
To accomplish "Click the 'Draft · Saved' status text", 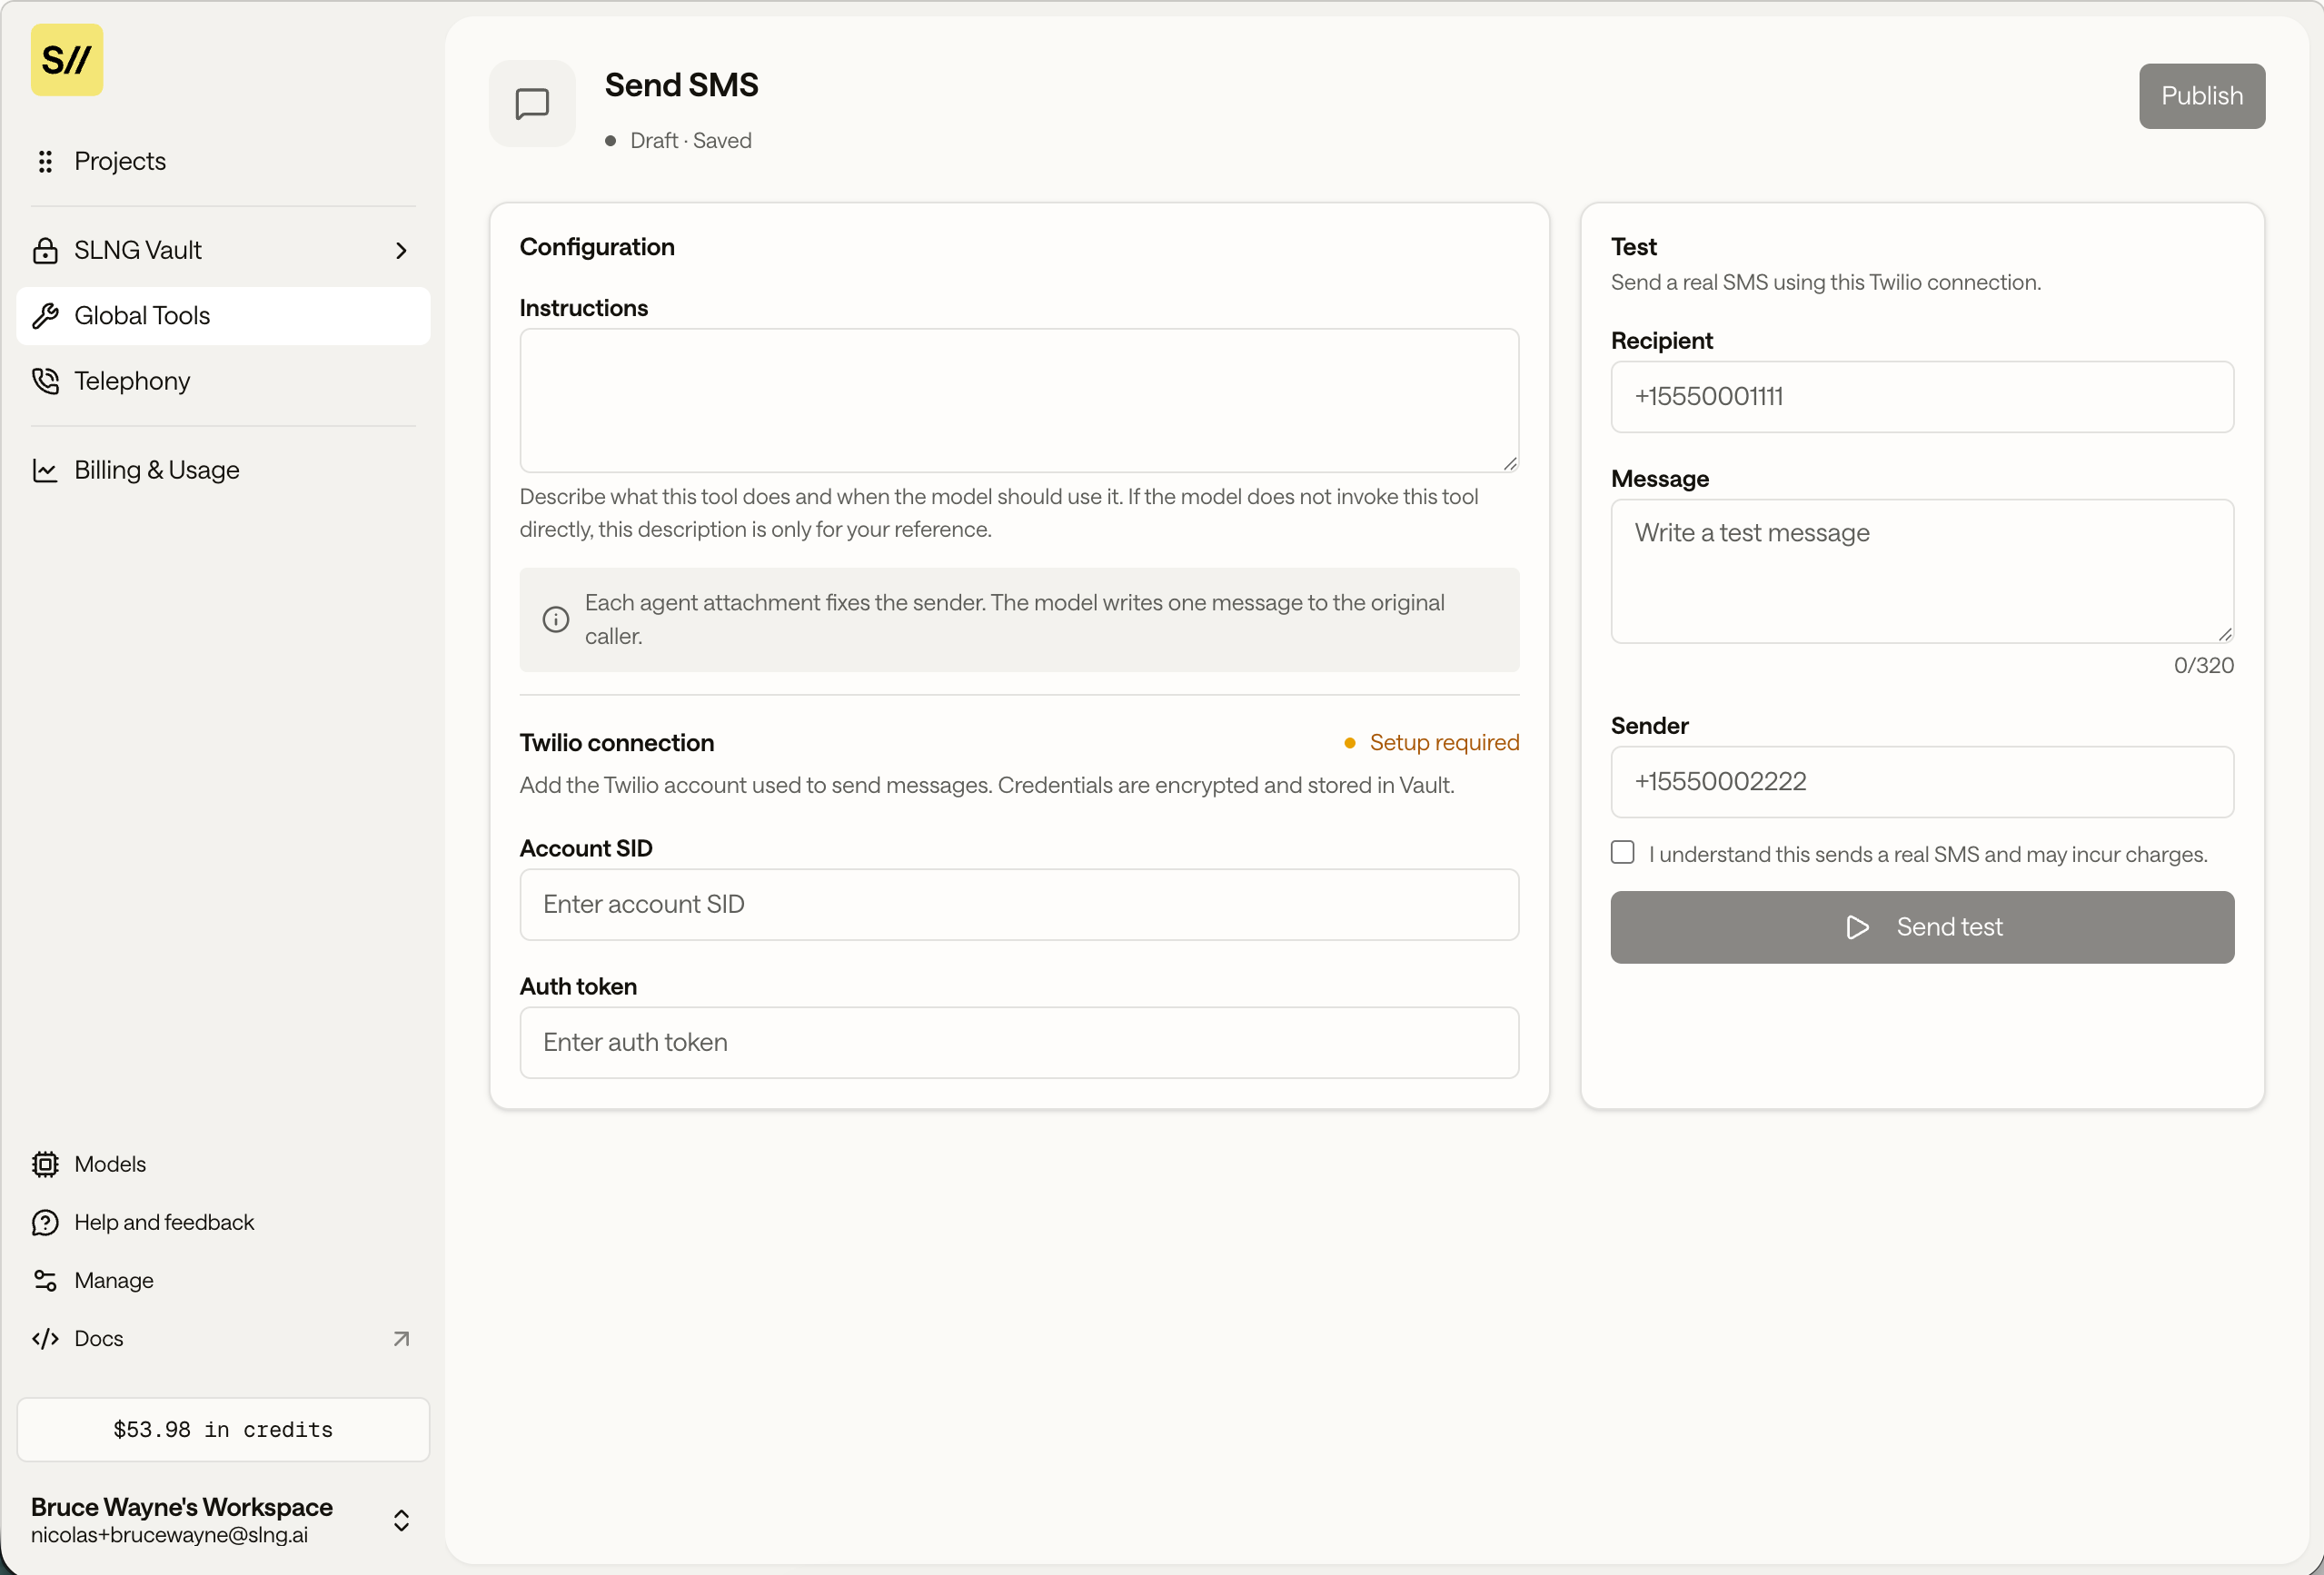I will pos(691,140).
